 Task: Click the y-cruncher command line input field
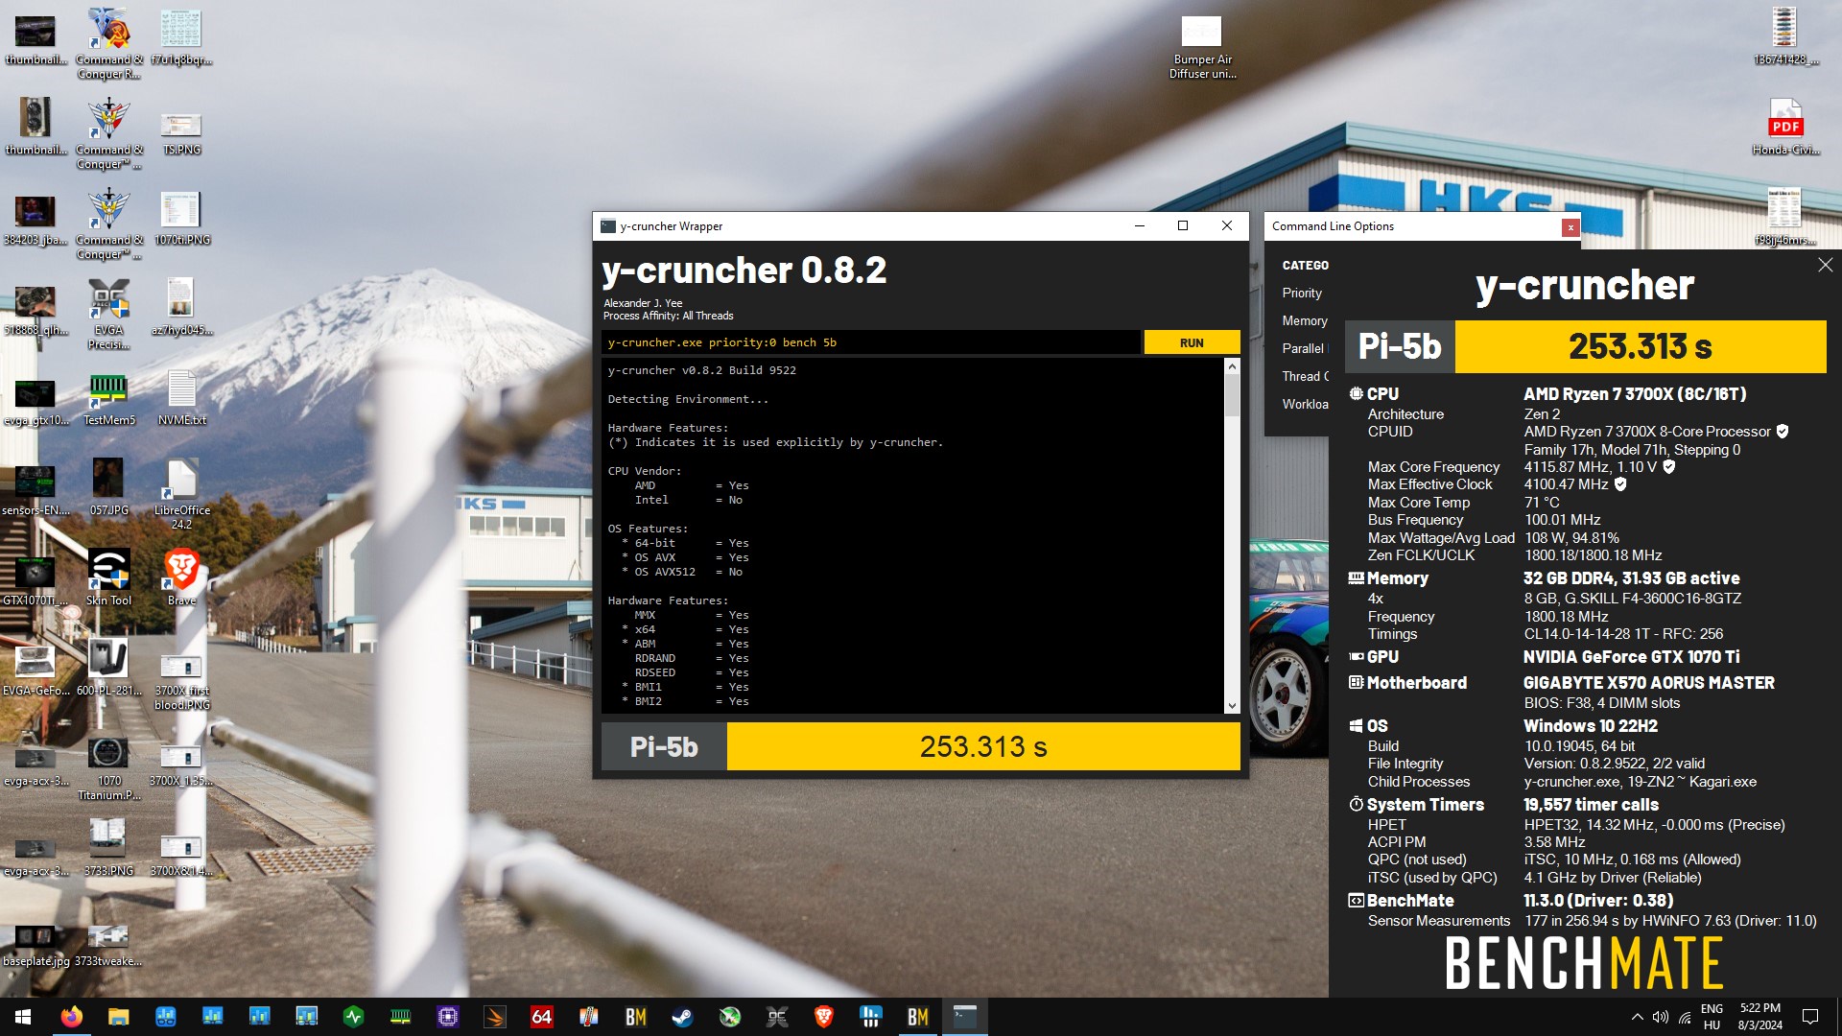click(x=871, y=342)
